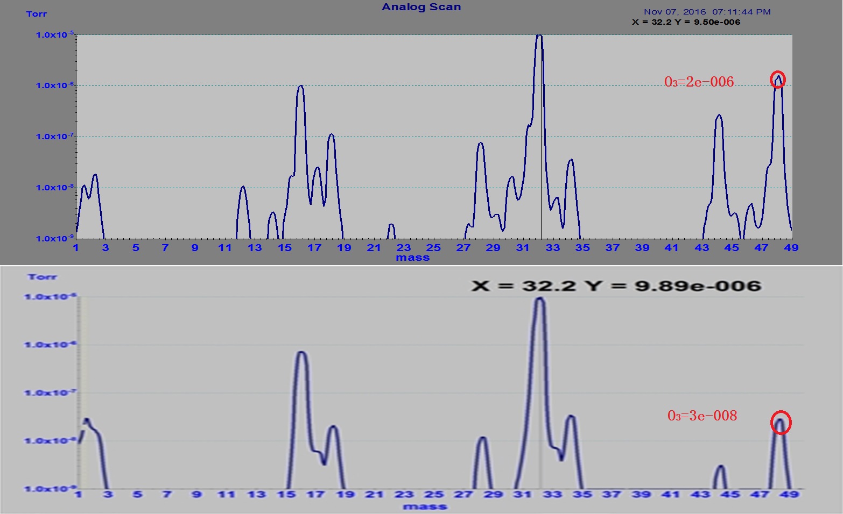The image size is (843, 514).
Task: Click the bottom chart's Torr axis label
Action: coord(41,277)
